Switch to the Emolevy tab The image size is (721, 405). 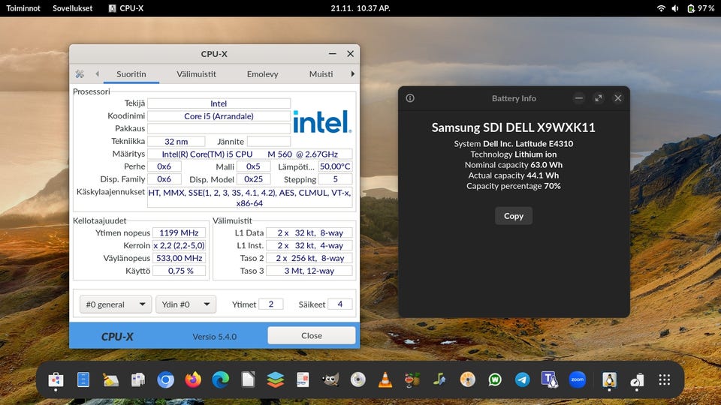coord(262,74)
